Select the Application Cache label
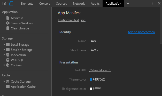162x96 pixels. [23, 87]
